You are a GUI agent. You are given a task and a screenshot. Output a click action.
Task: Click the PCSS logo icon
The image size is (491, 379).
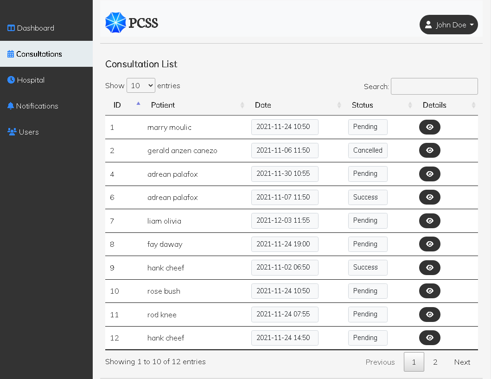point(115,23)
